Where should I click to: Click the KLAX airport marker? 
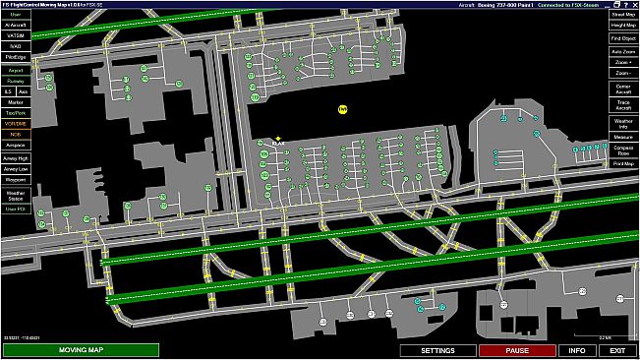pos(278,142)
